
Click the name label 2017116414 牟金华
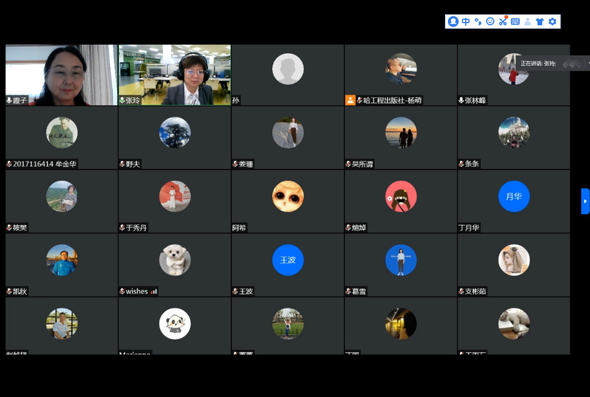click(43, 164)
